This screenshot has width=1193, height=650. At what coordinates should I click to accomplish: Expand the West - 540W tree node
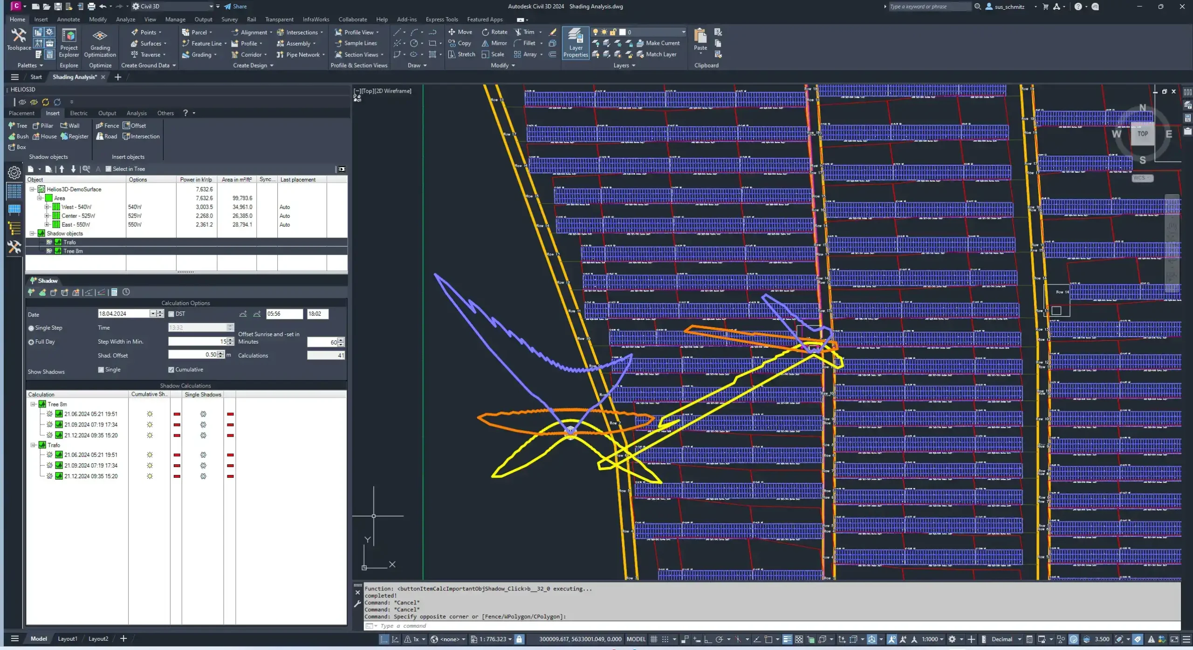pos(47,207)
